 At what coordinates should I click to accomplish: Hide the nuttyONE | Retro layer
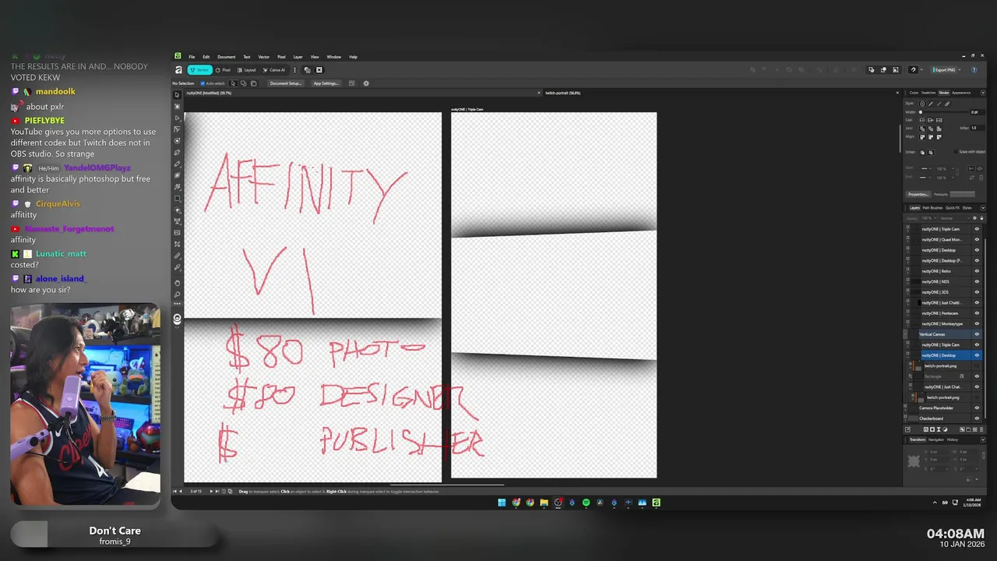click(x=977, y=271)
